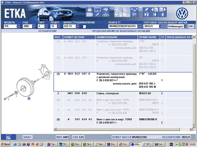Click the ПРИМЕЧАНИЕ column header

[x=149, y=37]
